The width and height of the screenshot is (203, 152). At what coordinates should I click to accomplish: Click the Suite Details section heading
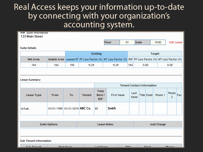(28, 48)
